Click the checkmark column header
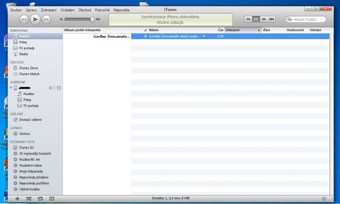Viewport: 340px width, 204px height. pos(145,30)
